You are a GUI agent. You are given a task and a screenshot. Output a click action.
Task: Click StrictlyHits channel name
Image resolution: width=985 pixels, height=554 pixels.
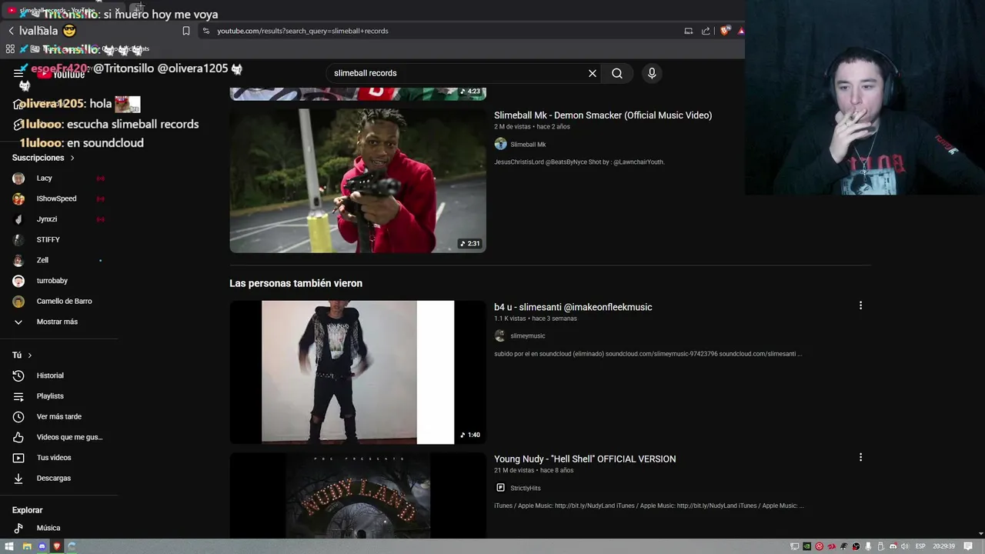tap(526, 489)
